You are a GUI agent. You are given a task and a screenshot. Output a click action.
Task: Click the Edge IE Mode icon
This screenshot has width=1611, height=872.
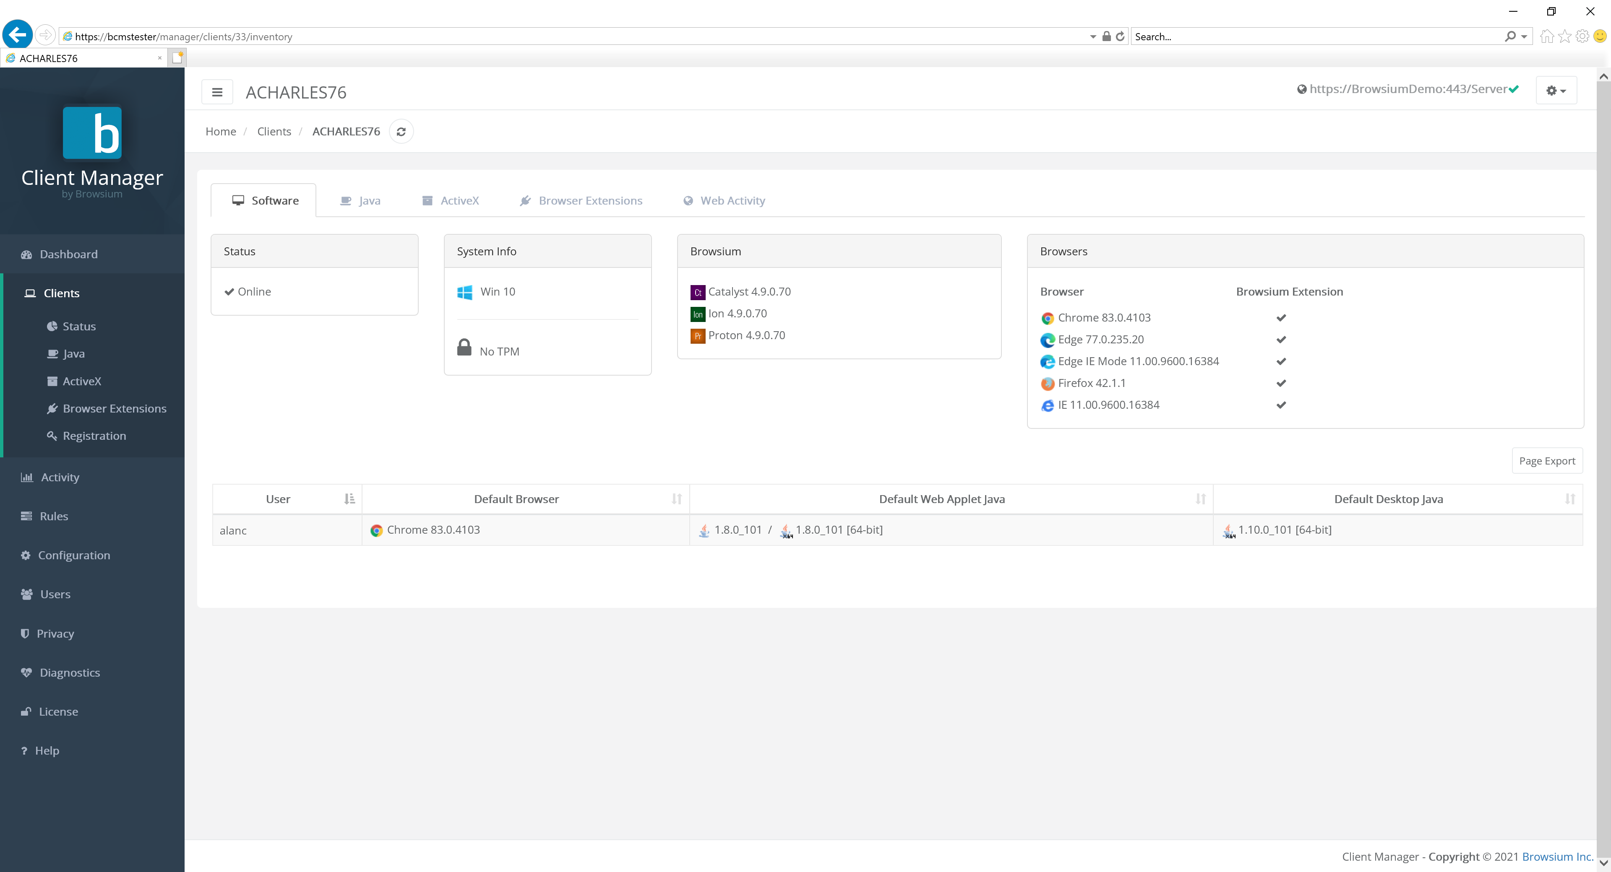click(1047, 362)
